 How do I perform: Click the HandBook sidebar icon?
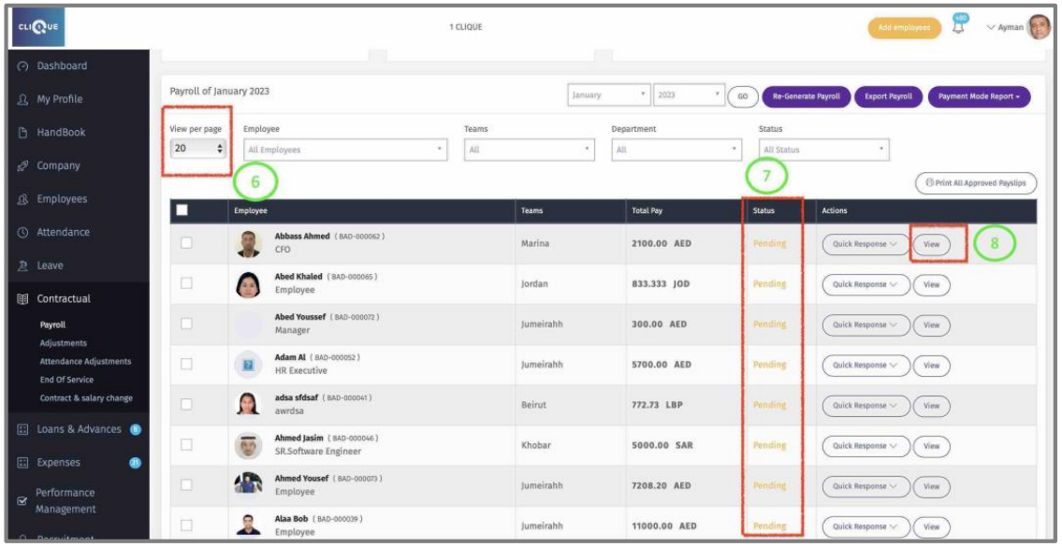(x=22, y=133)
